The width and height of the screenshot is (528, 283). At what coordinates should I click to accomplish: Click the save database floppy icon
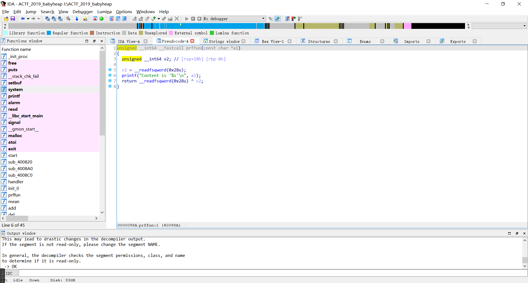tap(13, 19)
